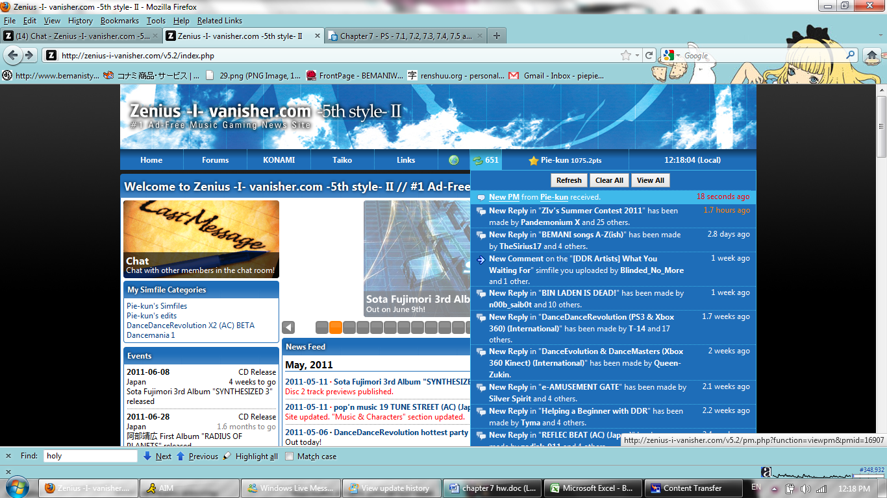Viewport: 887px width, 498px height.
Task: Click the notifications icon showing 651
Action: coord(486,160)
